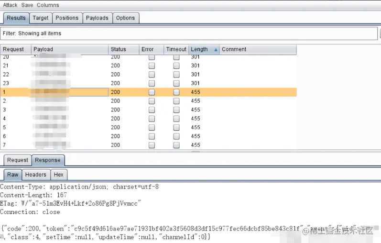Select request row number 5
The image size is (381, 243).
click(148, 127)
